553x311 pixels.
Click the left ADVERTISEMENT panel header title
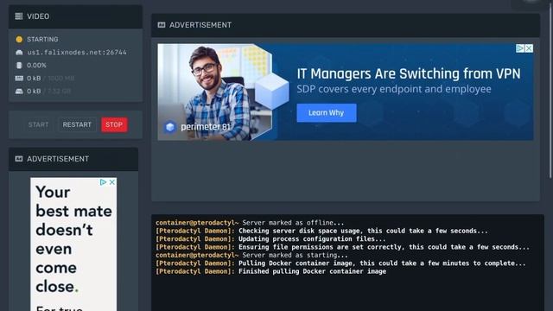[58, 159]
